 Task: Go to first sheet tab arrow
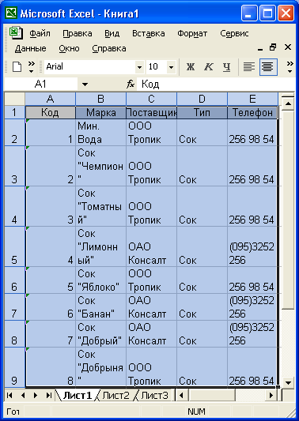[9, 395]
